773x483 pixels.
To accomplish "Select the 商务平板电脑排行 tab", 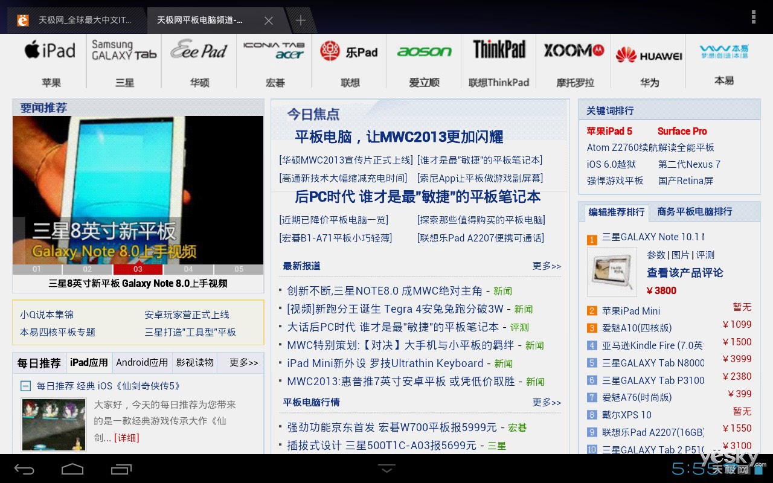I will click(x=694, y=211).
